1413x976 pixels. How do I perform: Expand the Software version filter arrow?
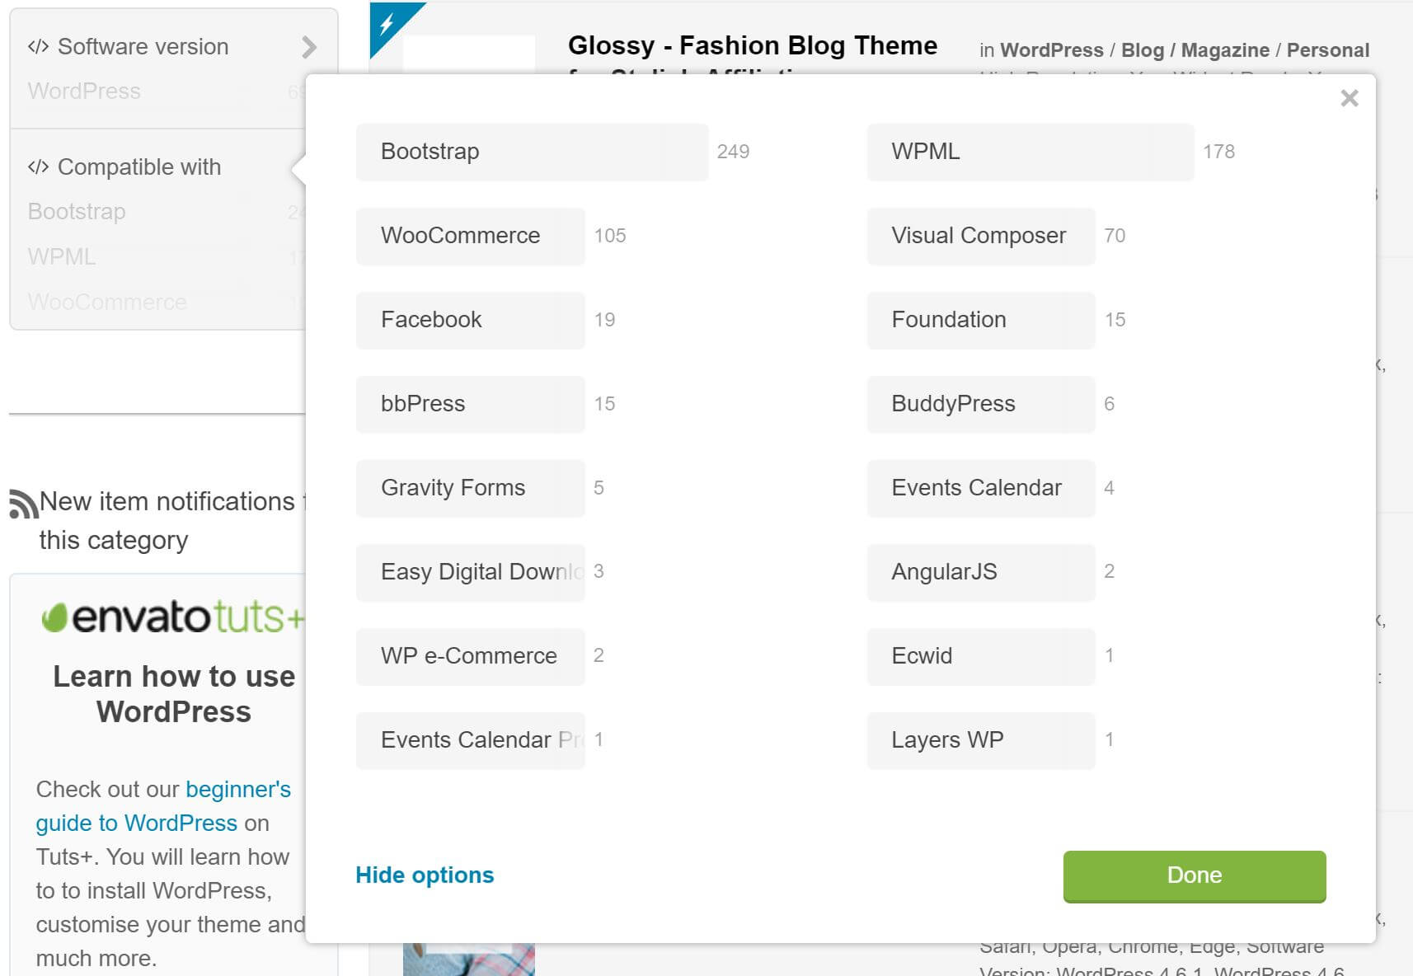coord(309,47)
